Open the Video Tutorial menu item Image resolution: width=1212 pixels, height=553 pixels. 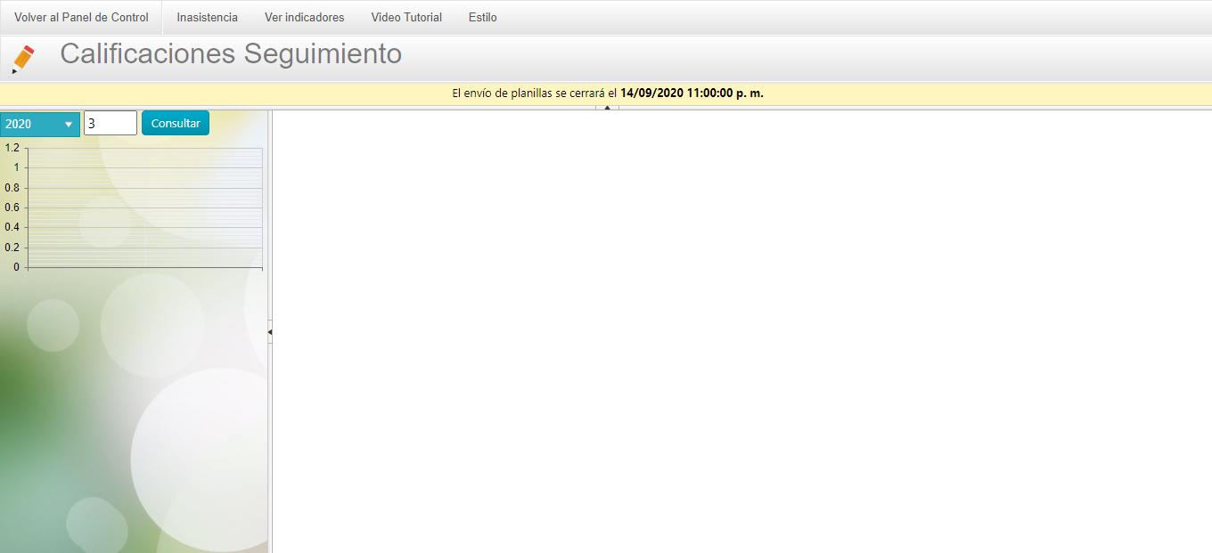(x=406, y=17)
